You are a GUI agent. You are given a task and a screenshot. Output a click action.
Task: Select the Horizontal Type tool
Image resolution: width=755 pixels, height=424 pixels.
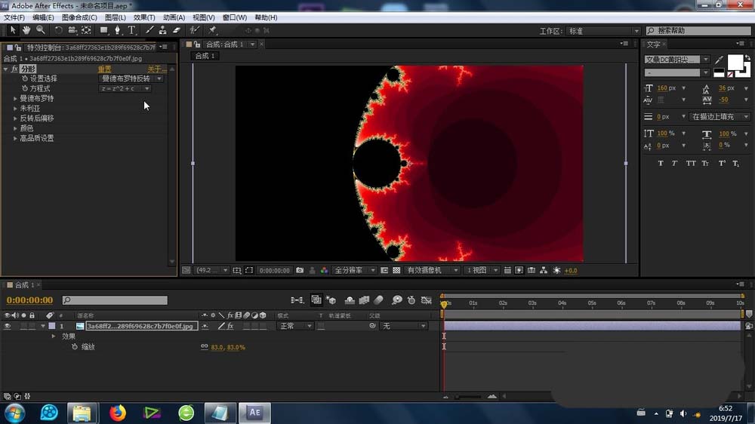tap(131, 30)
